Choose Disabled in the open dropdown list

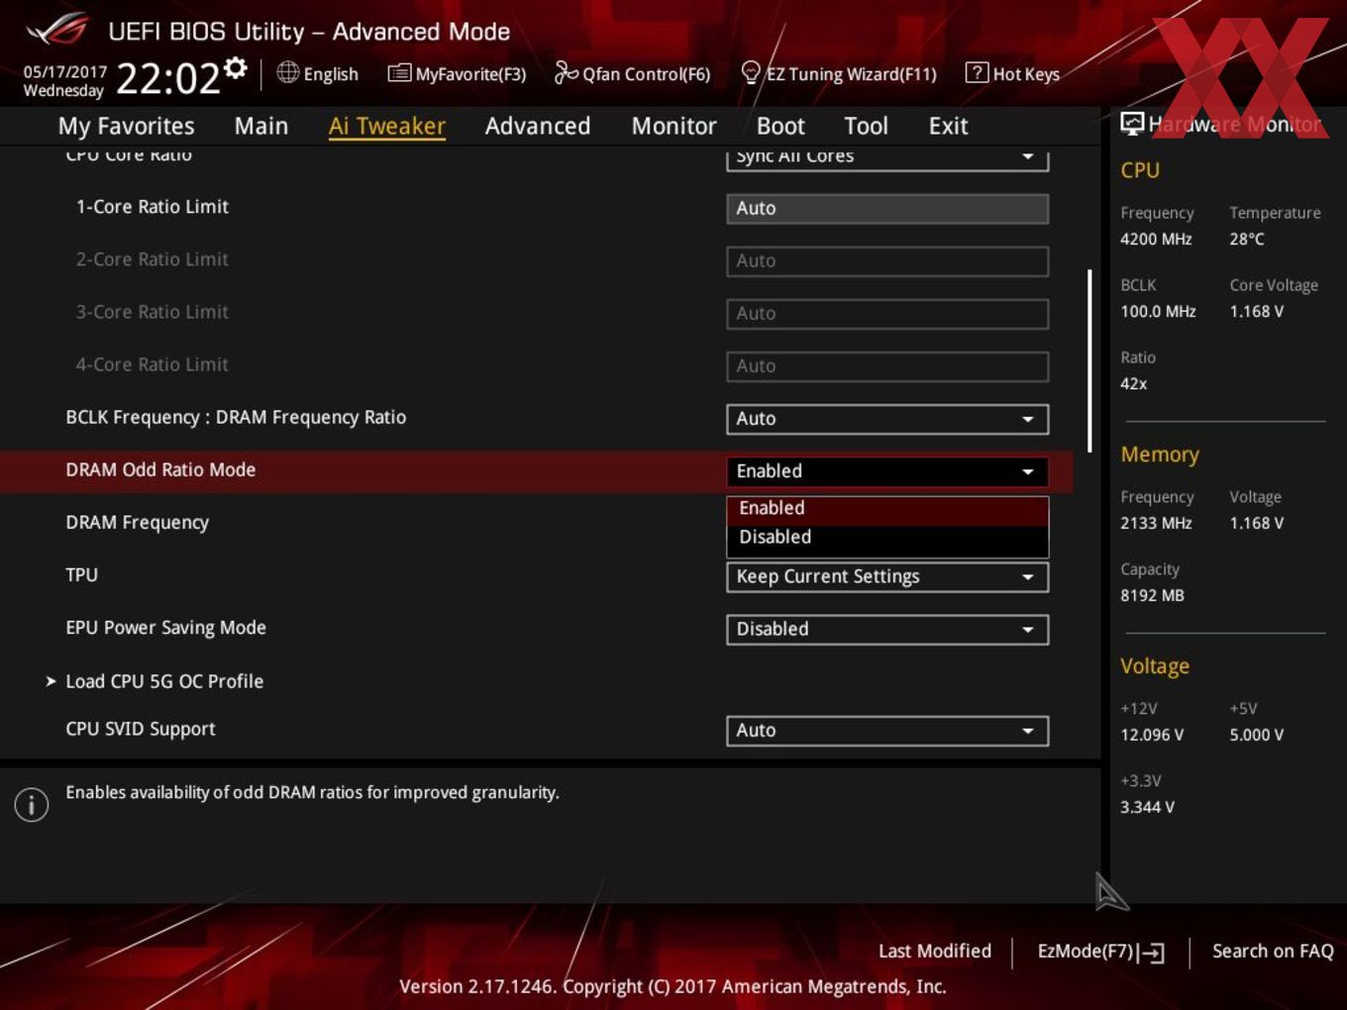887,537
